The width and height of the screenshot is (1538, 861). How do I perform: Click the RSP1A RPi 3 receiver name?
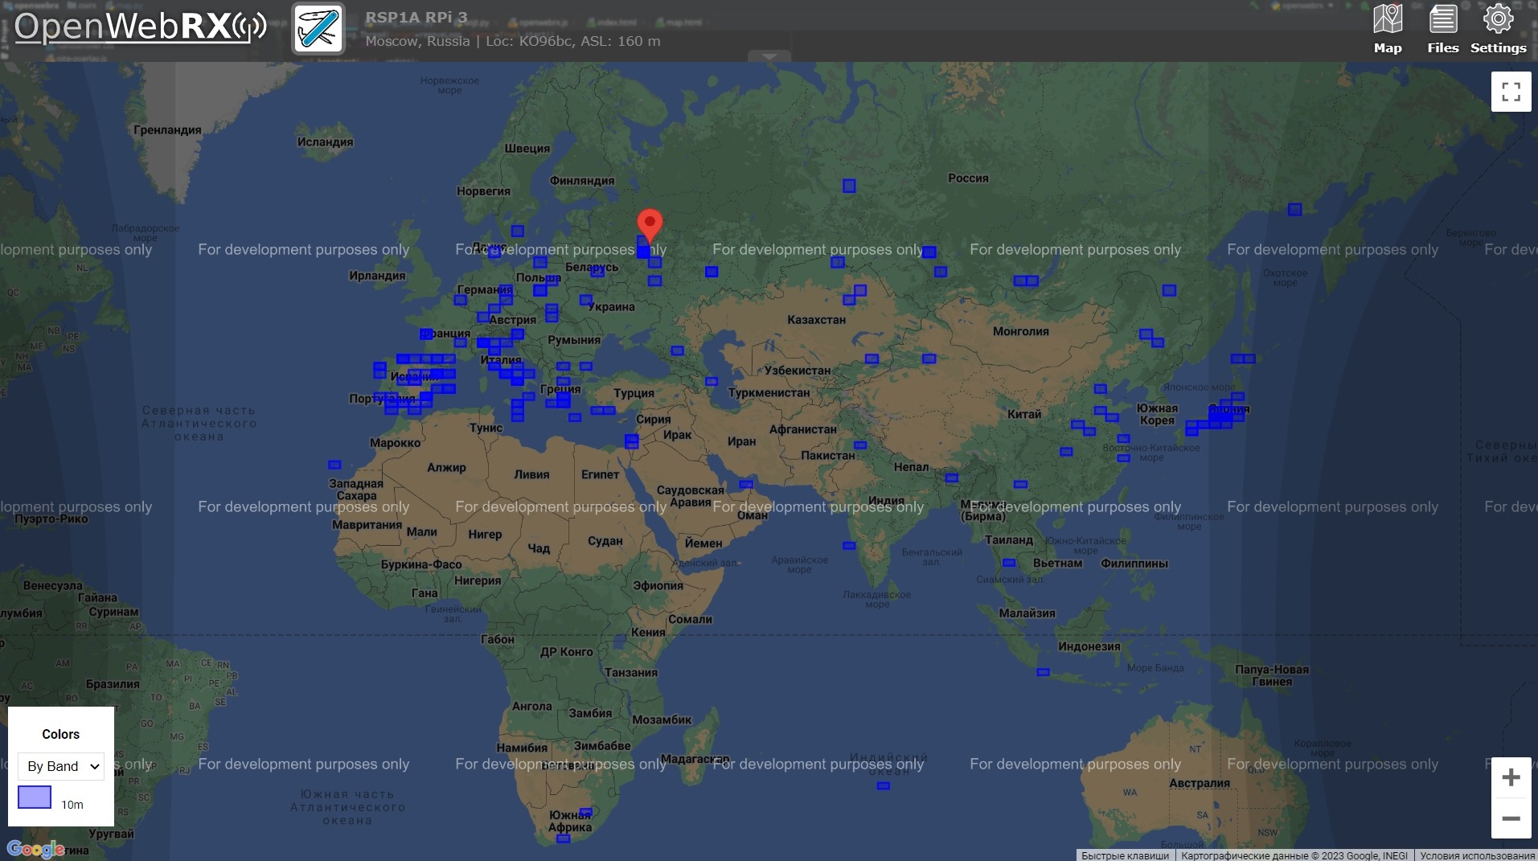point(416,18)
